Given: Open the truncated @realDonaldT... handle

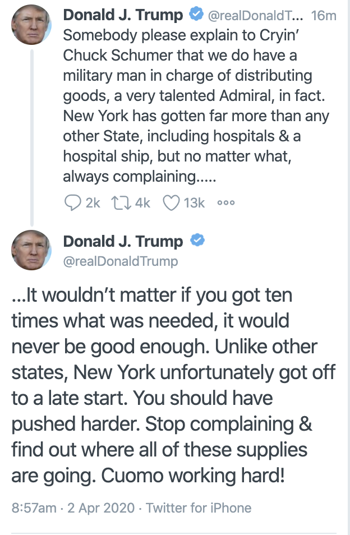Looking at the screenshot, I should [x=256, y=15].
